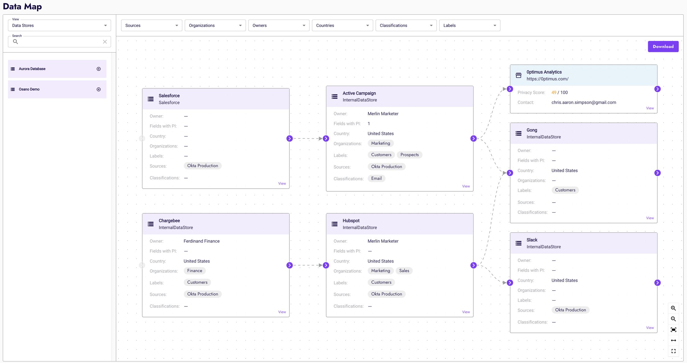Open the View link on the Gong card
Viewport: 687px width, 363px height.
pos(650,218)
